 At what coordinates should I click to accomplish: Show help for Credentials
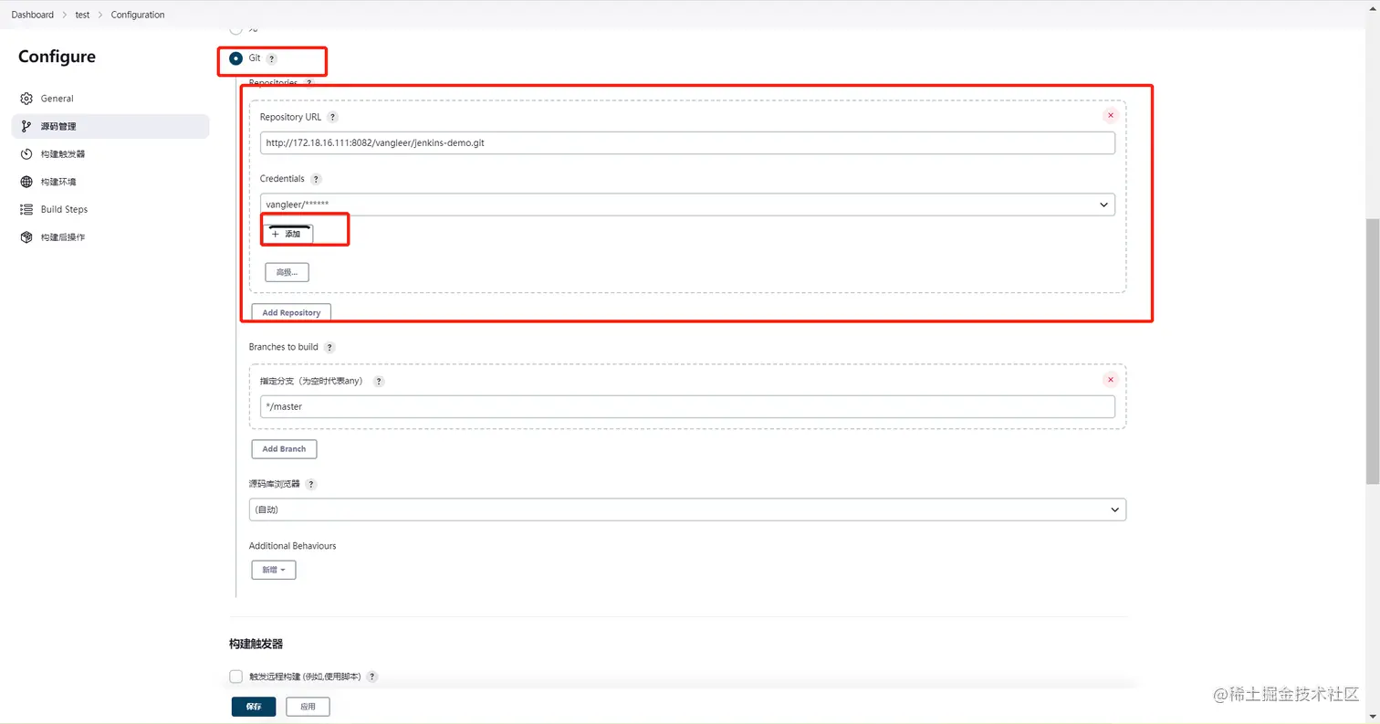[x=316, y=179]
